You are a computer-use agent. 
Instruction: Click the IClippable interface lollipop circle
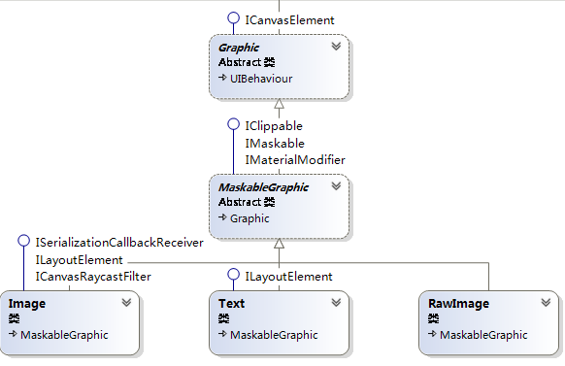click(234, 124)
